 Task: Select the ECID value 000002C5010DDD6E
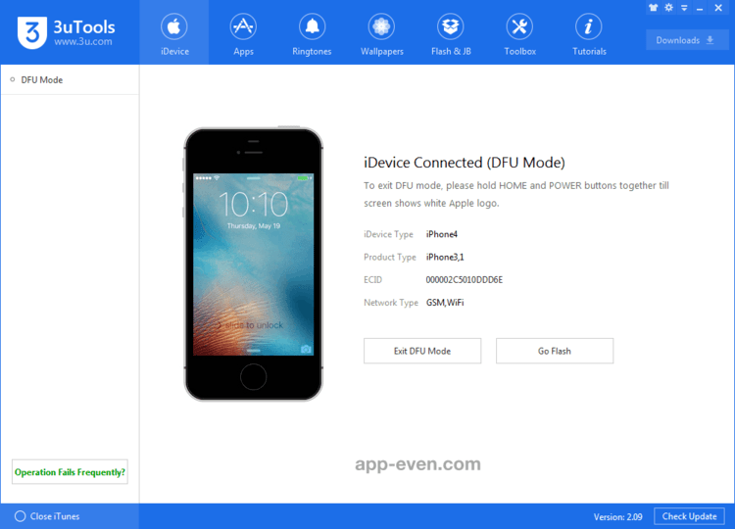pos(465,280)
